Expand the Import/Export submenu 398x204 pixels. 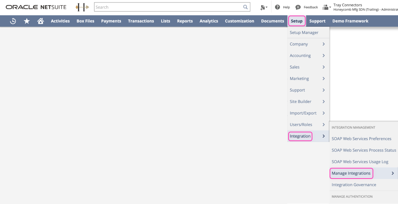[308, 113]
